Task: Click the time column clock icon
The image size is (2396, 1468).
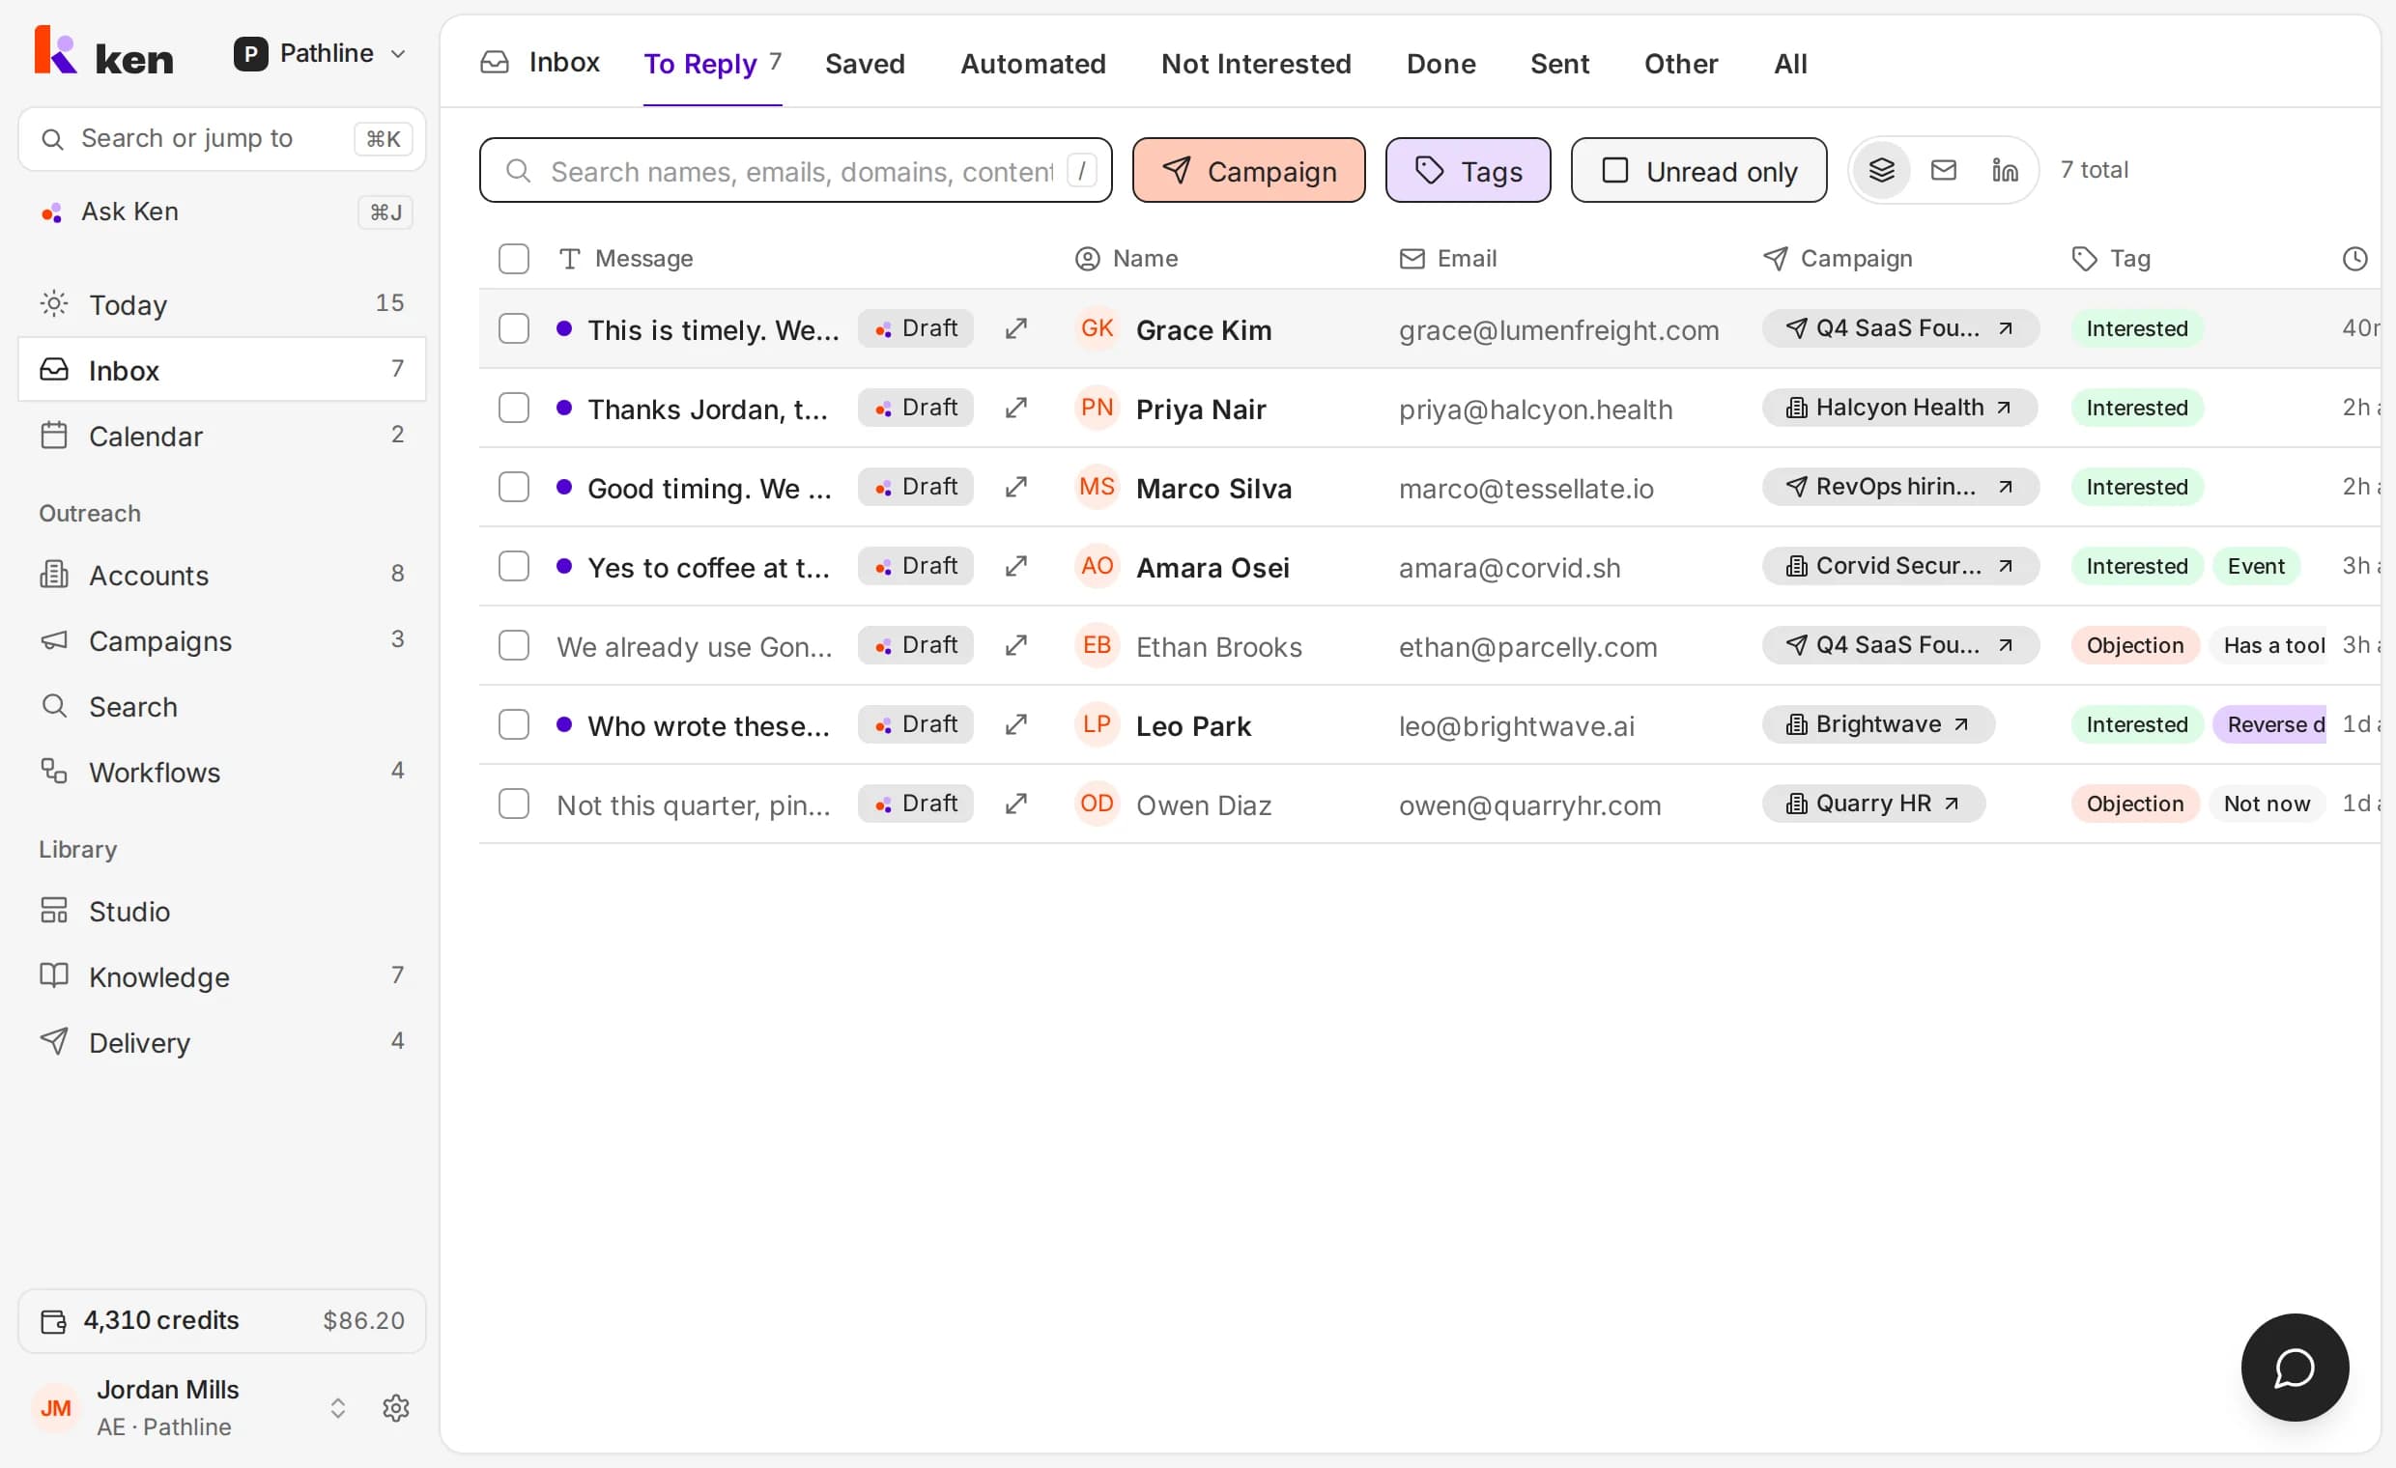Action: tap(2354, 259)
